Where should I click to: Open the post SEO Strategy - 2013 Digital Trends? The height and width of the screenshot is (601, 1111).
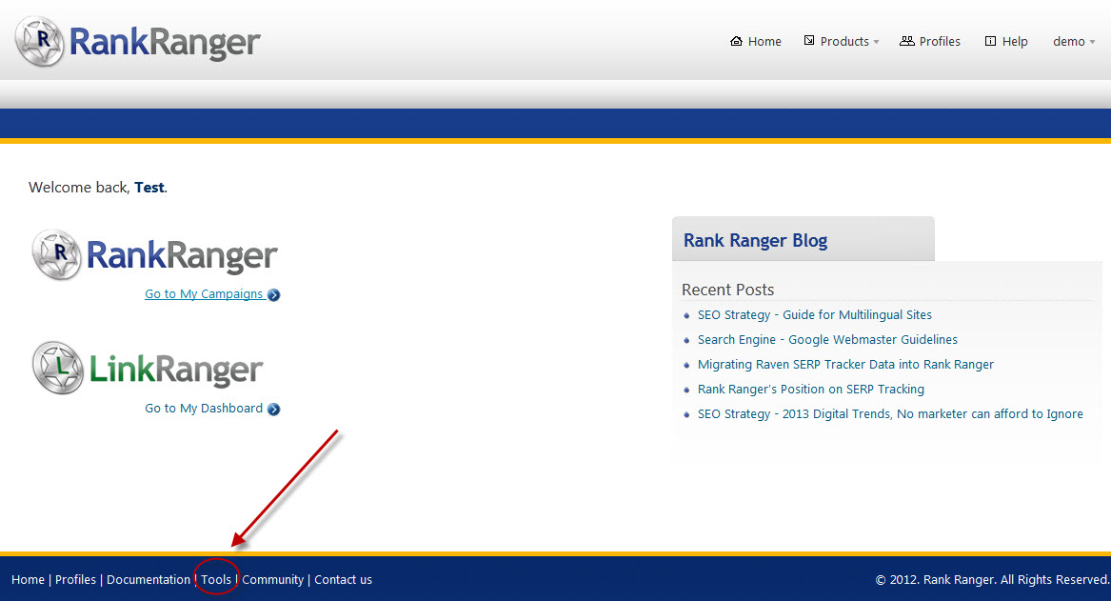pyautogui.click(x=890, y=414)
